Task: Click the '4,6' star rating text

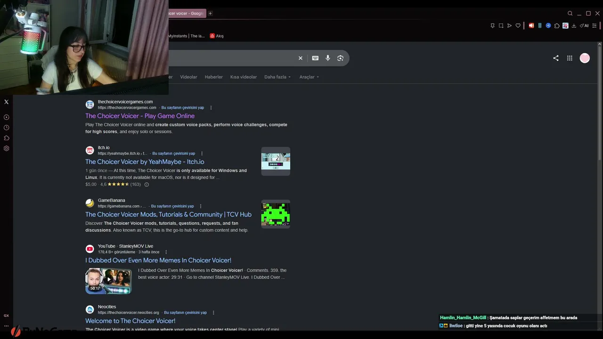Action: [x=103, y=185]
